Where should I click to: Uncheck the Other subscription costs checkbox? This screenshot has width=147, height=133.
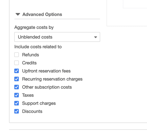pos(16,87)
